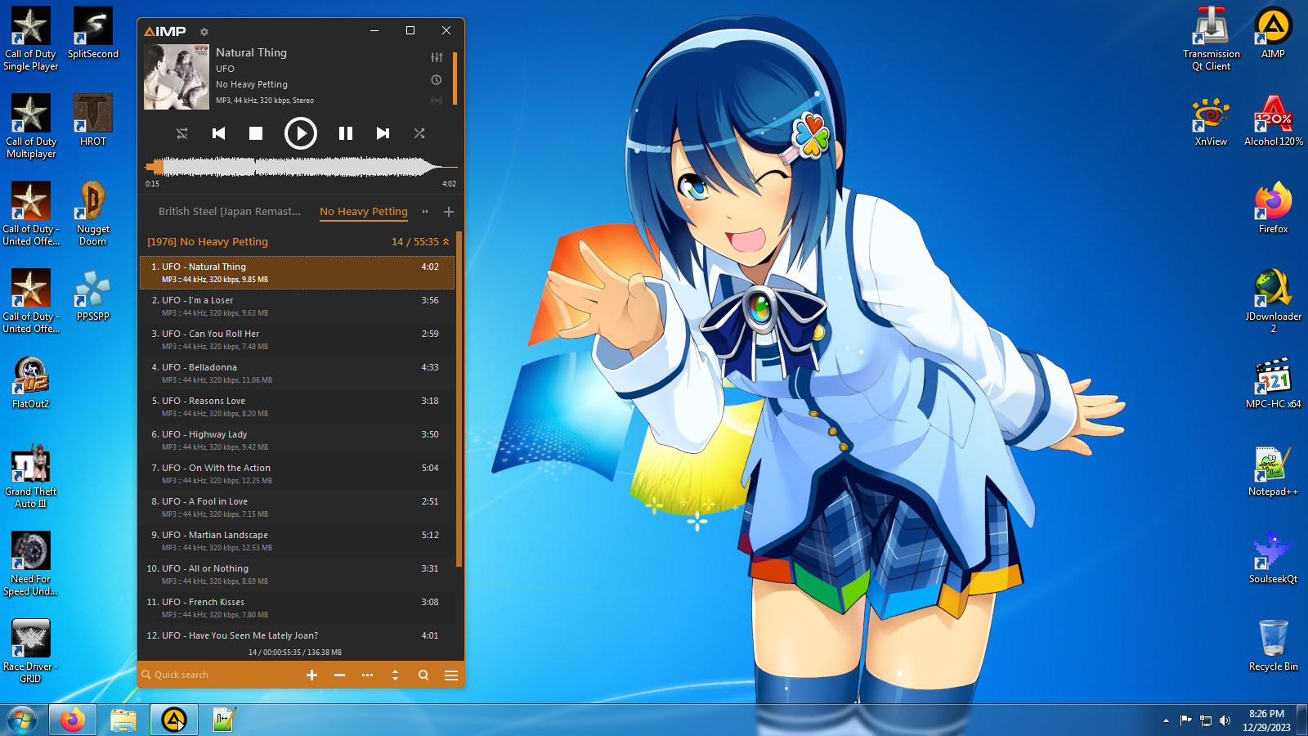Image resolution: width=1308 pixels, height=736 pixels.
Task: Switch to British Steel playlist tab
Action: [x=230, y=212]
